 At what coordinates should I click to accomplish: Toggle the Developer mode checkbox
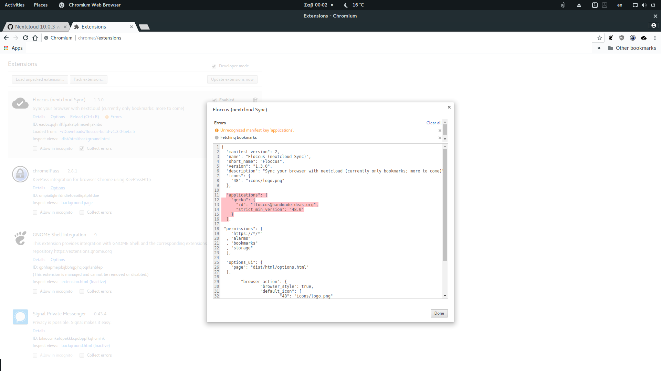point(214,66)
